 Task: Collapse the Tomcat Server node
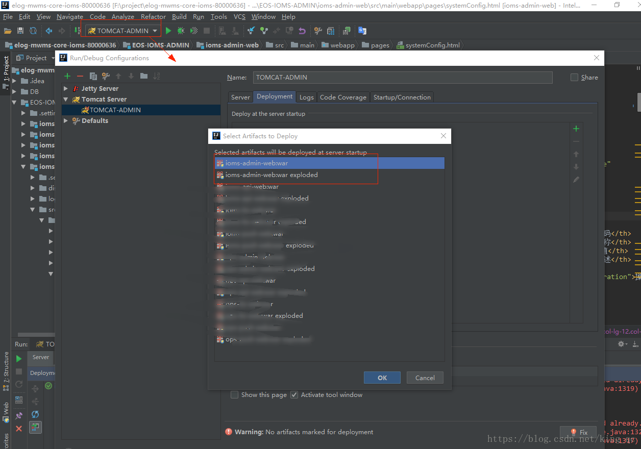(x=66, y=99)
